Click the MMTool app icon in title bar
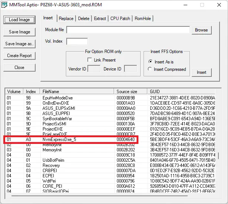The image size is (228, 204). click(x=4, y=5)
